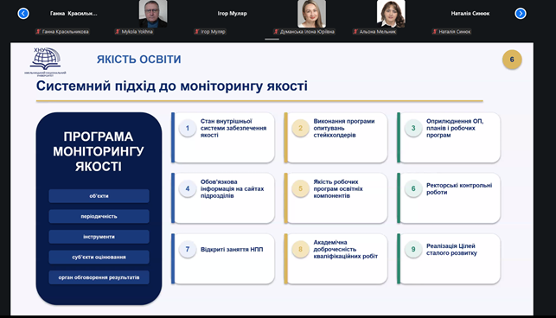Show next participants with right arrow
The height and width of the screenshot is (318, 556).
click(x=521, y=14)
